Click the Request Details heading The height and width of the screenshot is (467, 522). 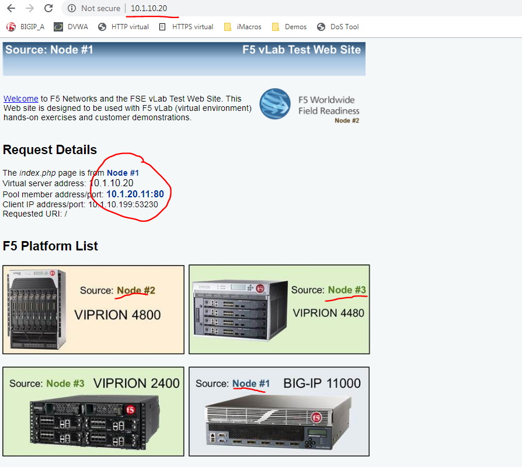50,150
